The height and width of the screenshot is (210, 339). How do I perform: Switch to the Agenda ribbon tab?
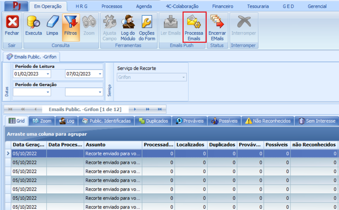(x=144, y=6)
